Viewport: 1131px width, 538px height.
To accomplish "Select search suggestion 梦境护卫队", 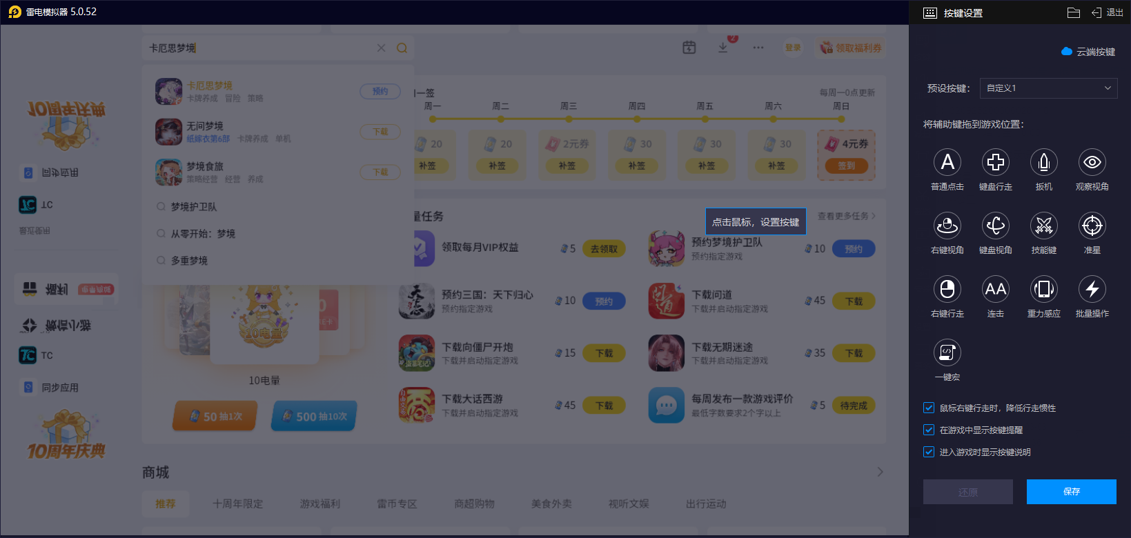I will coord(194,207).
